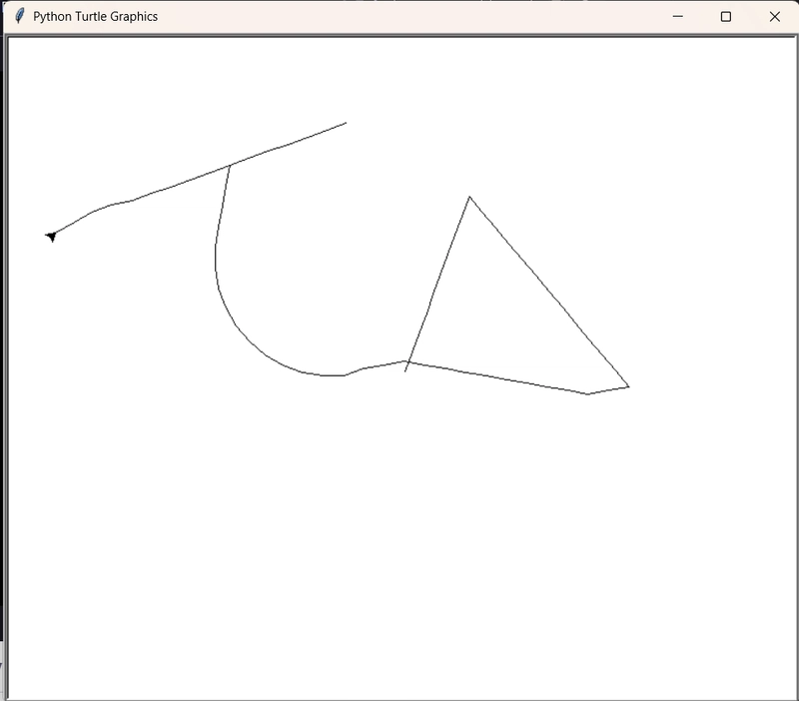
Task: Minimize the Python Turtle Graphics window
Action: [678, 16]
